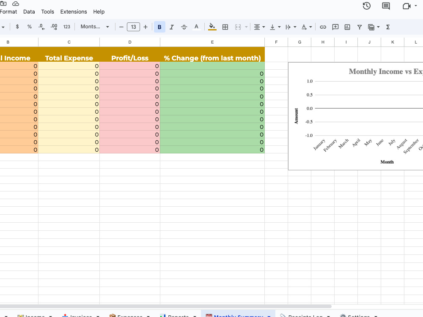Format as percent icon
Image resolution: width=423 pixels, height=317 pixels.
point(30,27)
